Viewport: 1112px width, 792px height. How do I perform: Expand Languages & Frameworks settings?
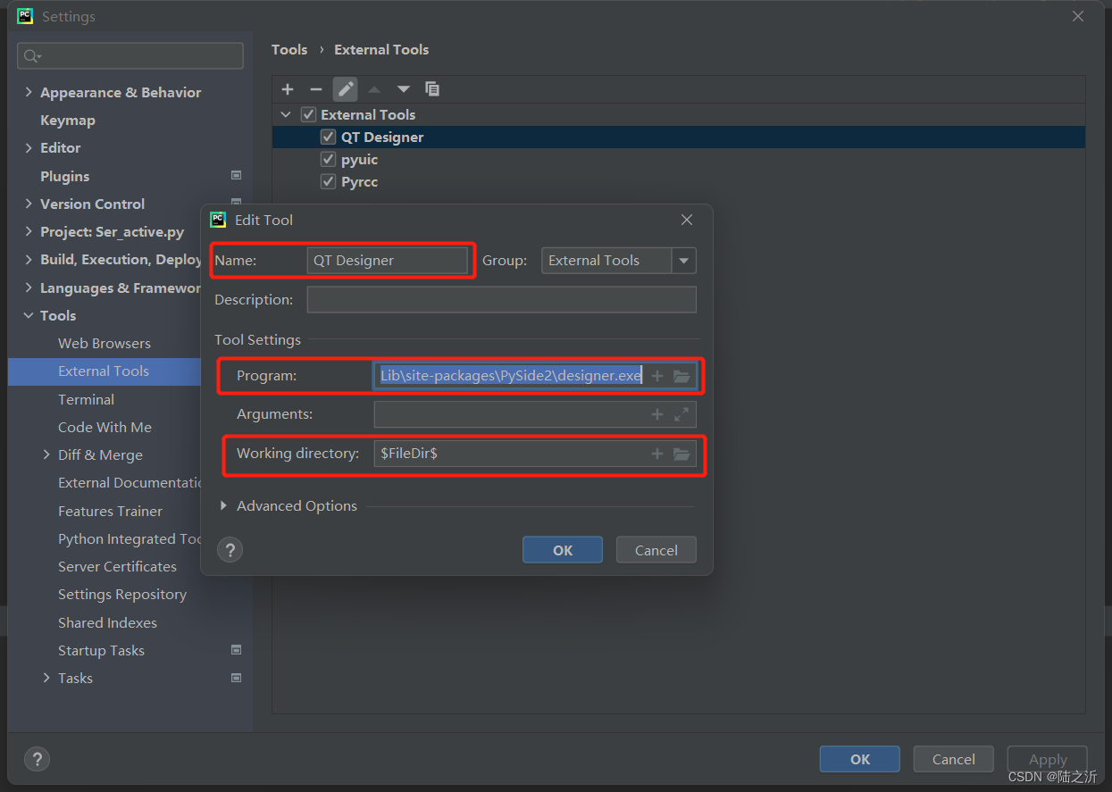pos(29,288)
